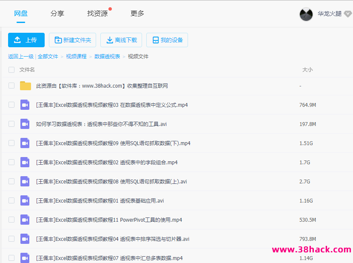Click the 华龙火腿 user avatar
Image resolution: width=353 pixels, height=263 pixels.
(306, 14)
